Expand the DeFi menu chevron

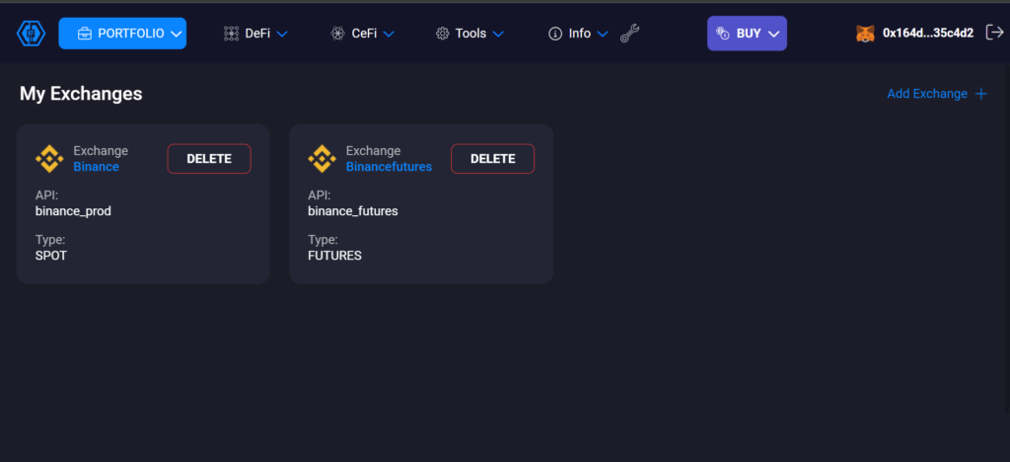(282, 34)
